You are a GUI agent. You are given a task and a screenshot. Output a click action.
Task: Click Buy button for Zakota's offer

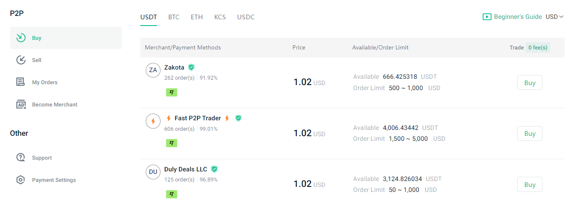point(530,83)
